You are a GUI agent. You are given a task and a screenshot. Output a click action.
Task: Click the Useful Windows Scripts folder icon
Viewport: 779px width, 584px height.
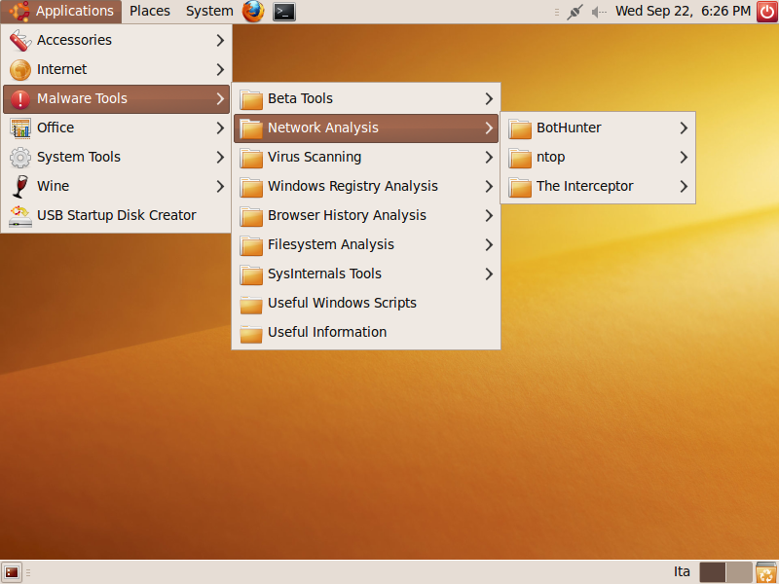click(251, 305)
